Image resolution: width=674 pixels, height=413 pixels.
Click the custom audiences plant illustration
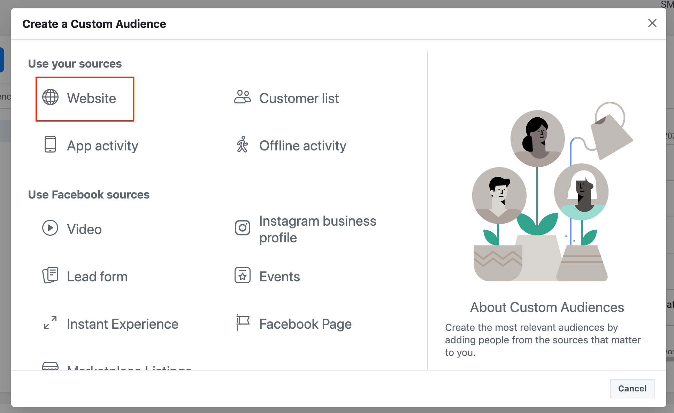click(552, 192)
